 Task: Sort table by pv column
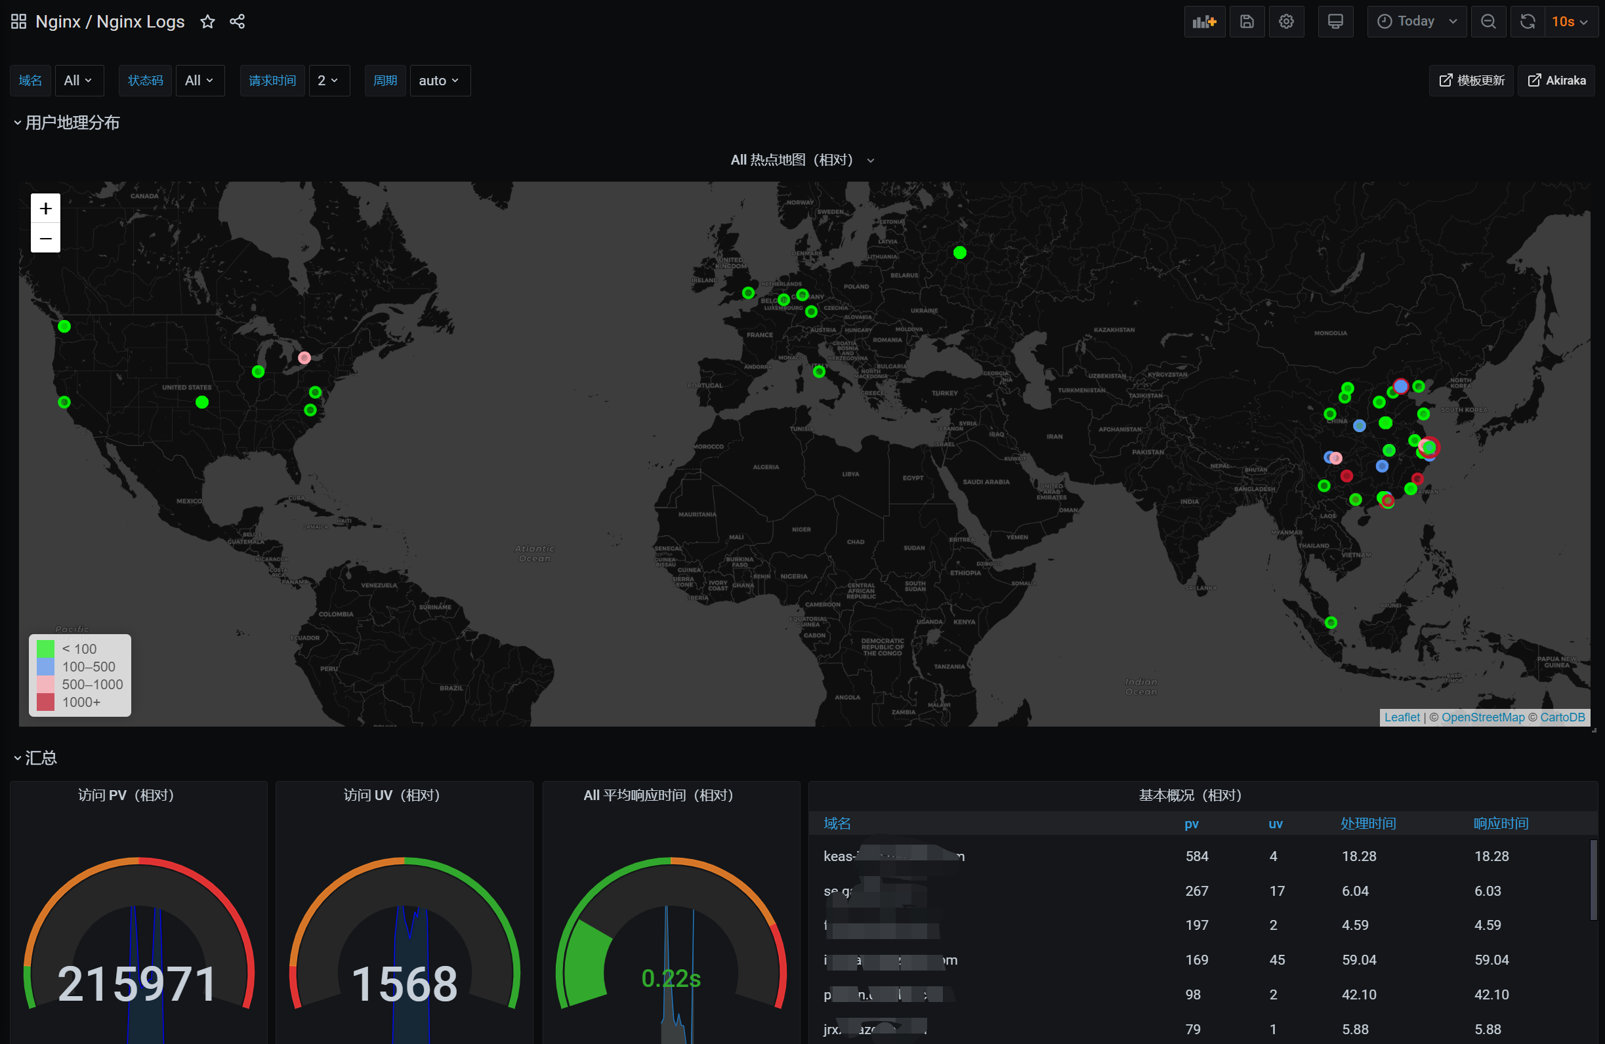[x=1192, y=824]
